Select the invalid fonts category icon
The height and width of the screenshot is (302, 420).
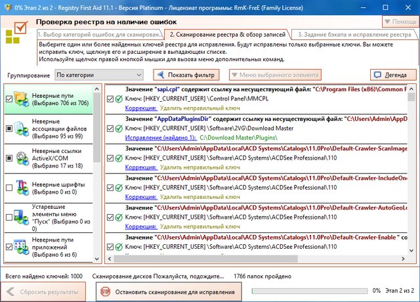(x=20, y=188)
